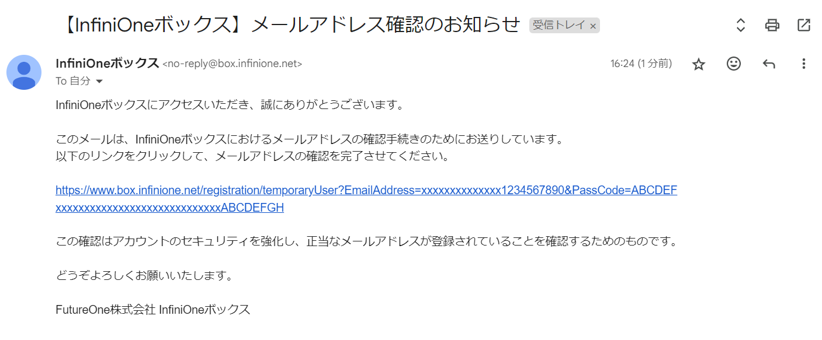Image resolution: width=822 pixels, height=340 pixels.
Task: Click the どうぞよろしくお願いいたします closing line
Action: (x=144, y=275)
